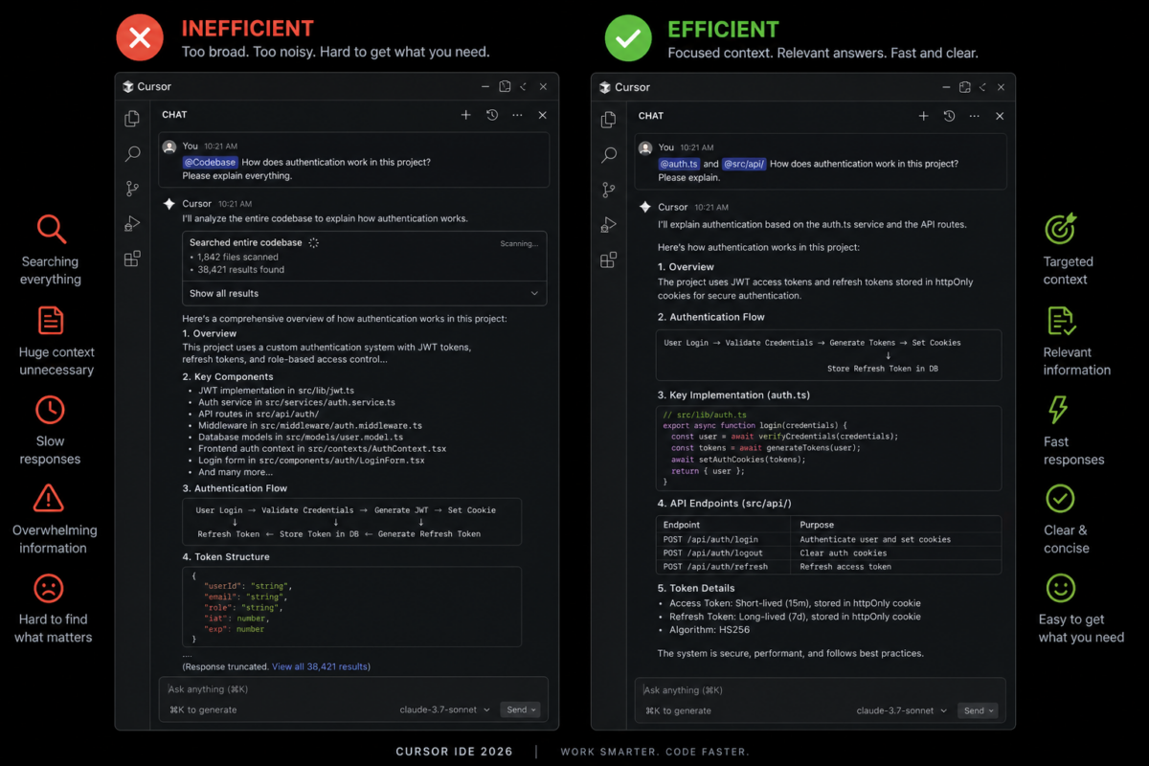Close the CHAT panel in Inefficient window
The image size is (1149, 766).
click(x=542, y=115)
